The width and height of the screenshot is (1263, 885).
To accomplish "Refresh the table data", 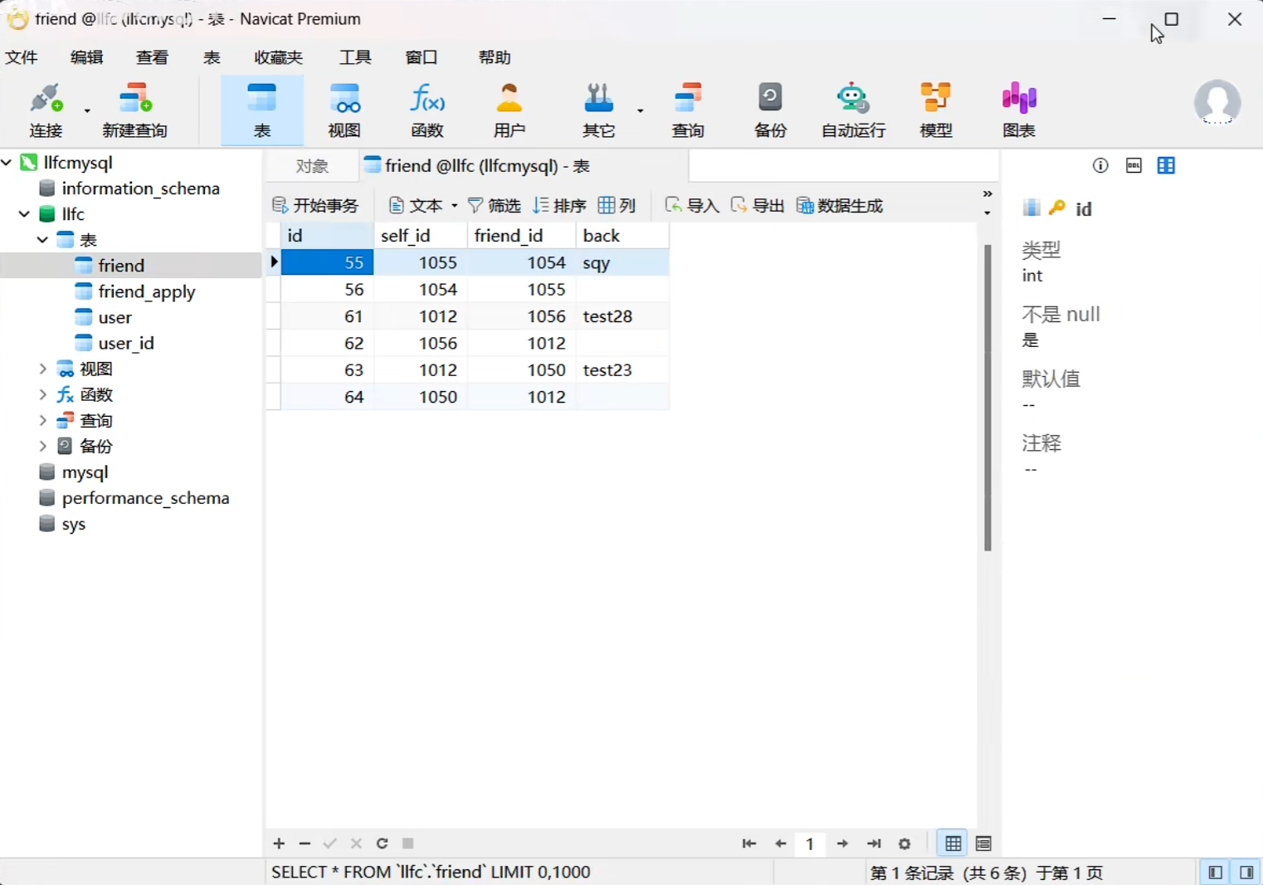I will click(382, 843).
